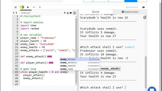This screenshot has width=162, height=91.
Task: Click the '# game loop' comment
Action: click(28, 69)
